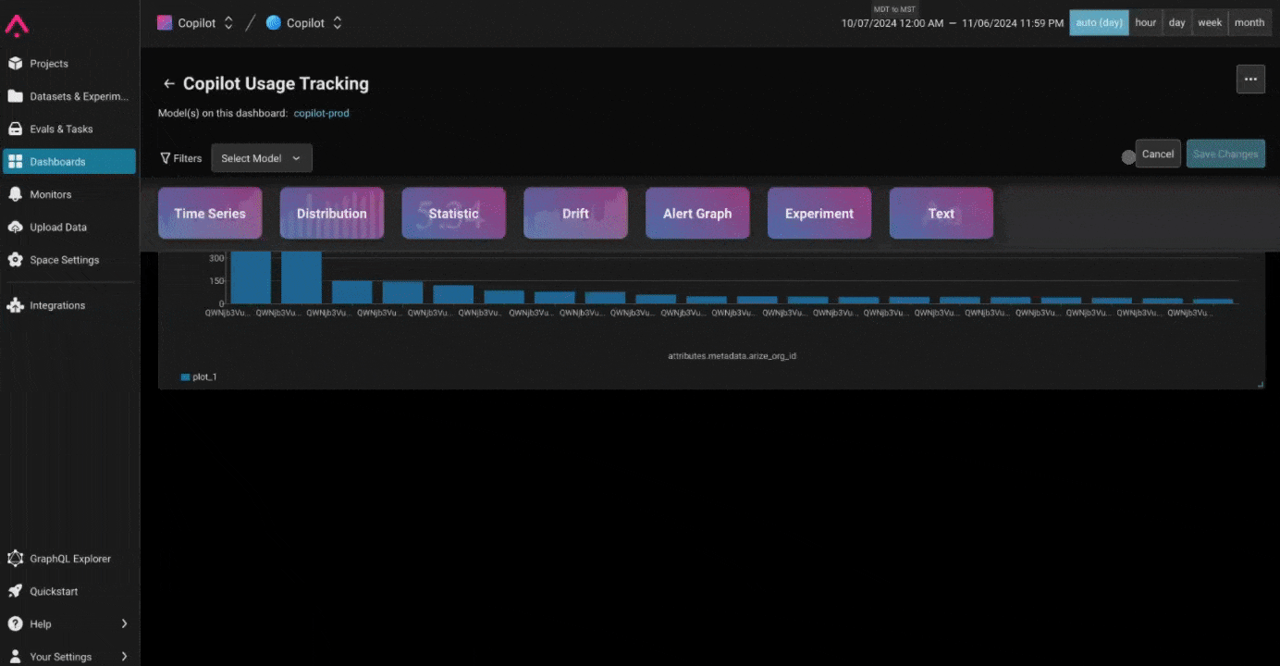Click the Filters funnel icon

[x=166, y=158]
